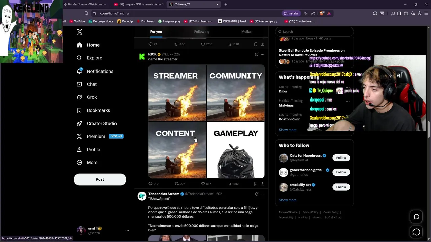
Task: Open Cookie Policy link
Action: pos(331,212)
